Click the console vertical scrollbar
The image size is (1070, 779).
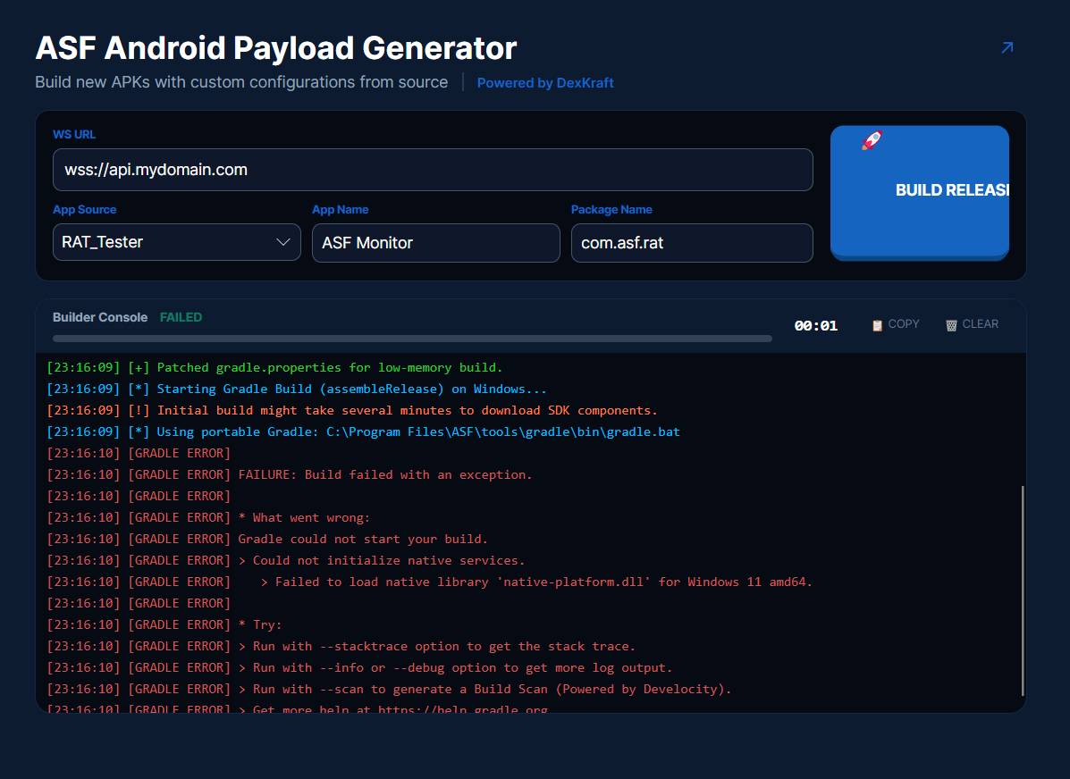click(1023, 591)
